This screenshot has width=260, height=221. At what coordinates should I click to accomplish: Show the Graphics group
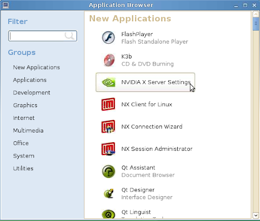coord(25,105)
